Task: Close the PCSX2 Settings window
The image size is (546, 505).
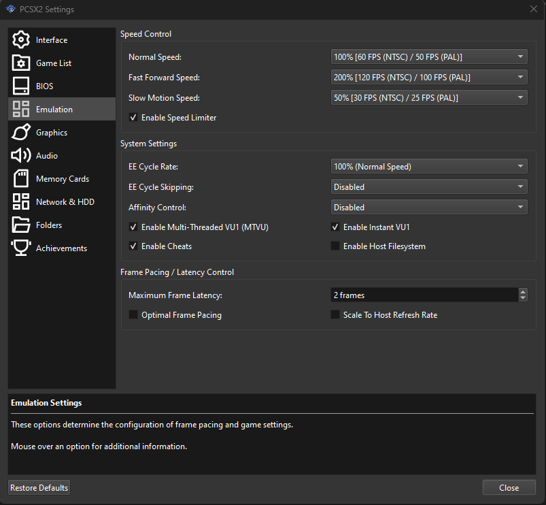Action: (x=534, y=9)
